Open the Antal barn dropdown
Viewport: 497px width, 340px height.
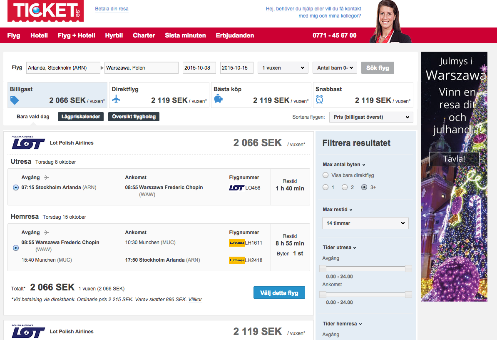[335, 68]
